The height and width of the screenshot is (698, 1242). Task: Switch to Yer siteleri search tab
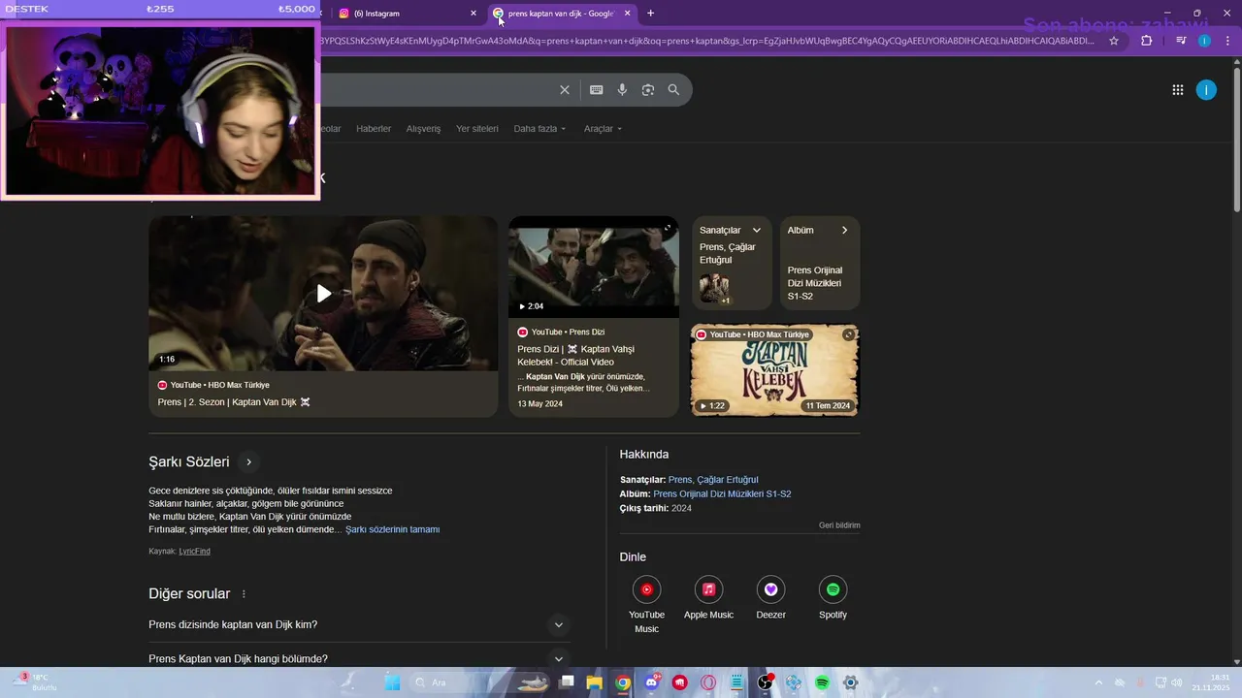pos(477,129)
